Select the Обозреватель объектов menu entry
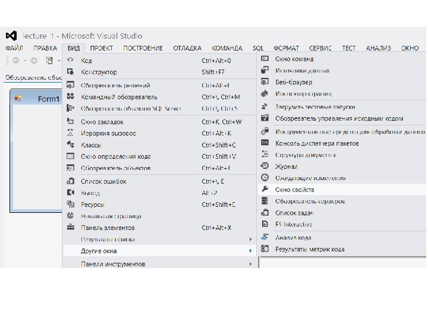The height and width of the screenshot is (321, 428). tap(160, 168)
